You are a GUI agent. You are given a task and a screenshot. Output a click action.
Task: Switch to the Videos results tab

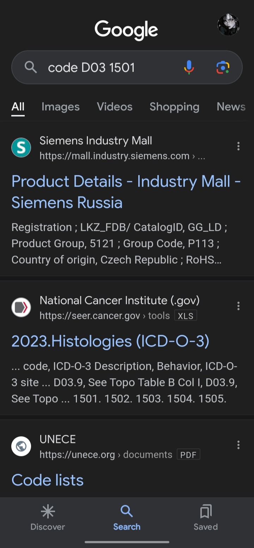[x=115, y=107]
